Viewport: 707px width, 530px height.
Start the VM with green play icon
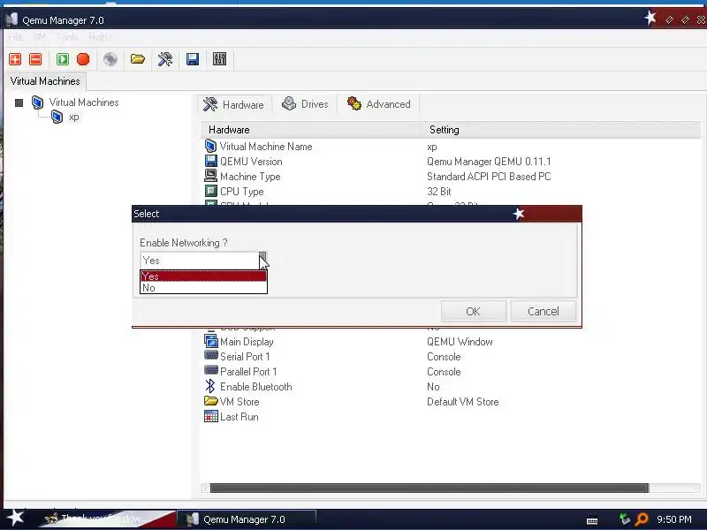(63, 59)
